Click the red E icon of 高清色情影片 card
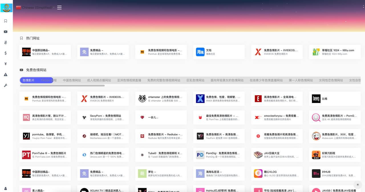Image resolution: width=365 pixels, height=192 pixels. click(258, 99)
